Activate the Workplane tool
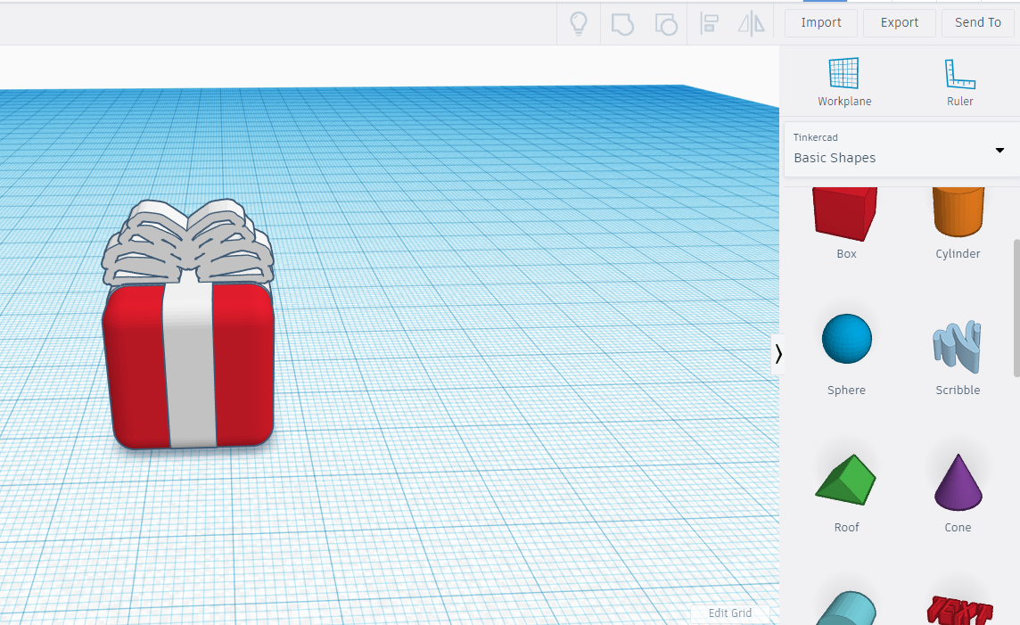Viewport: 1020px width, 625px height. pos(844,82)
